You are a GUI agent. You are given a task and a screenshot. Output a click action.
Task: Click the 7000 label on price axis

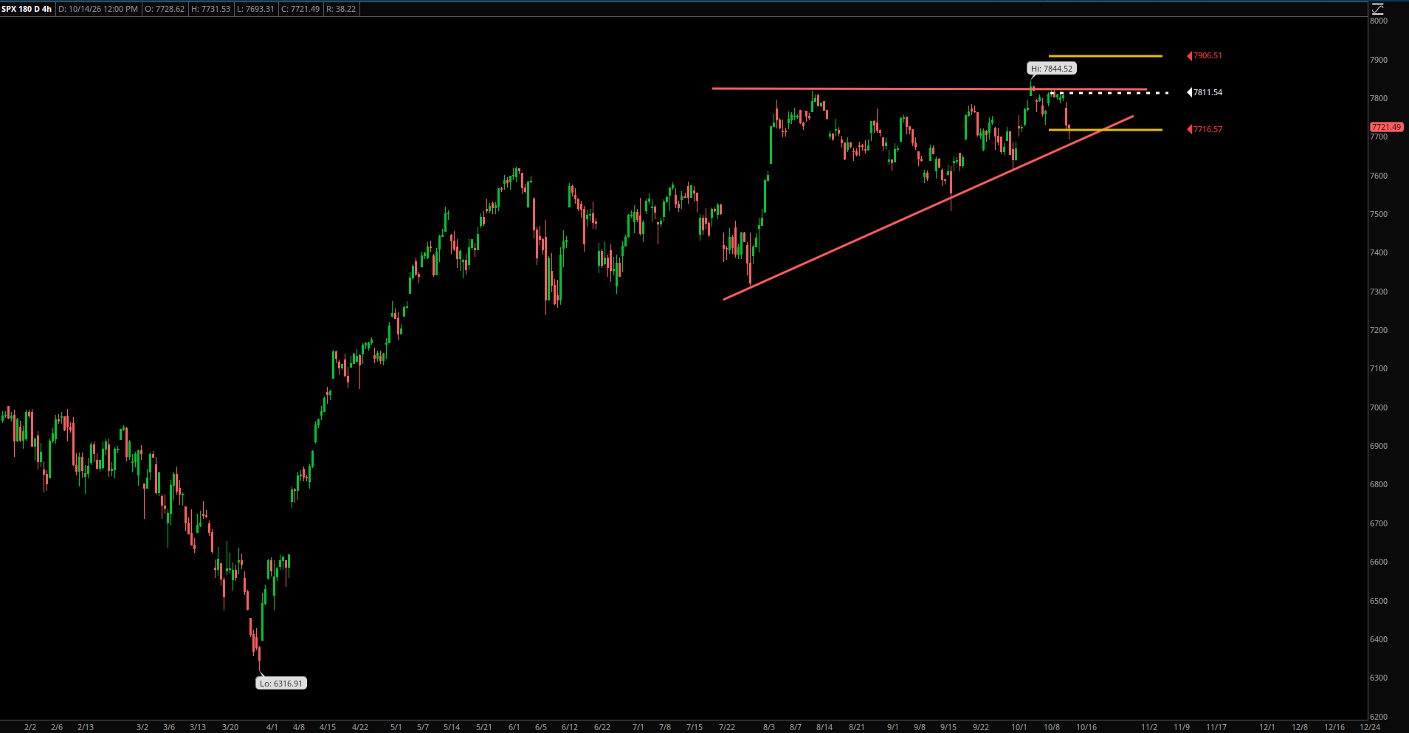1379,407
